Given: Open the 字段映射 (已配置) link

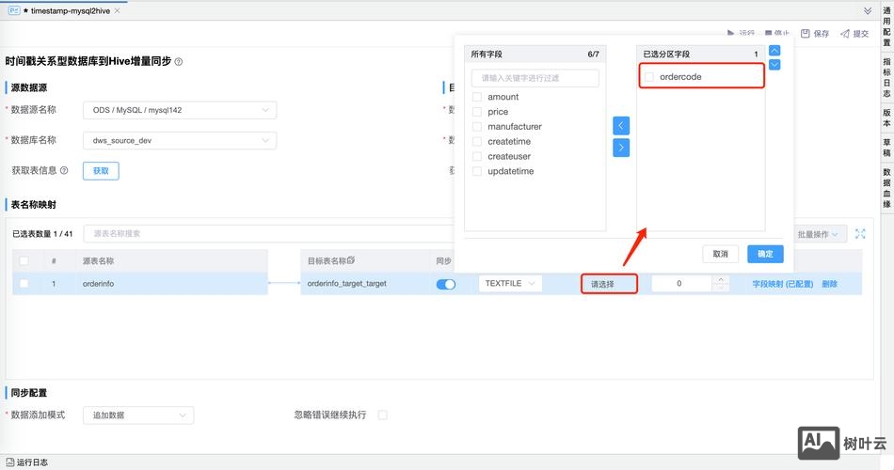Looking at the screenshot, I should coord(783,284).
